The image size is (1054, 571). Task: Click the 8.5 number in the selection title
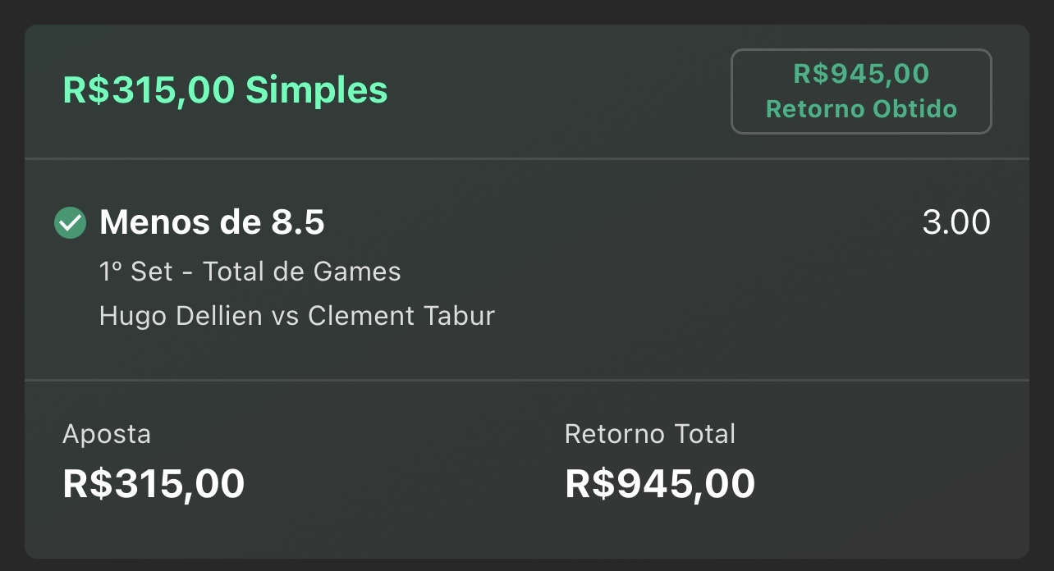coord(296,222)
